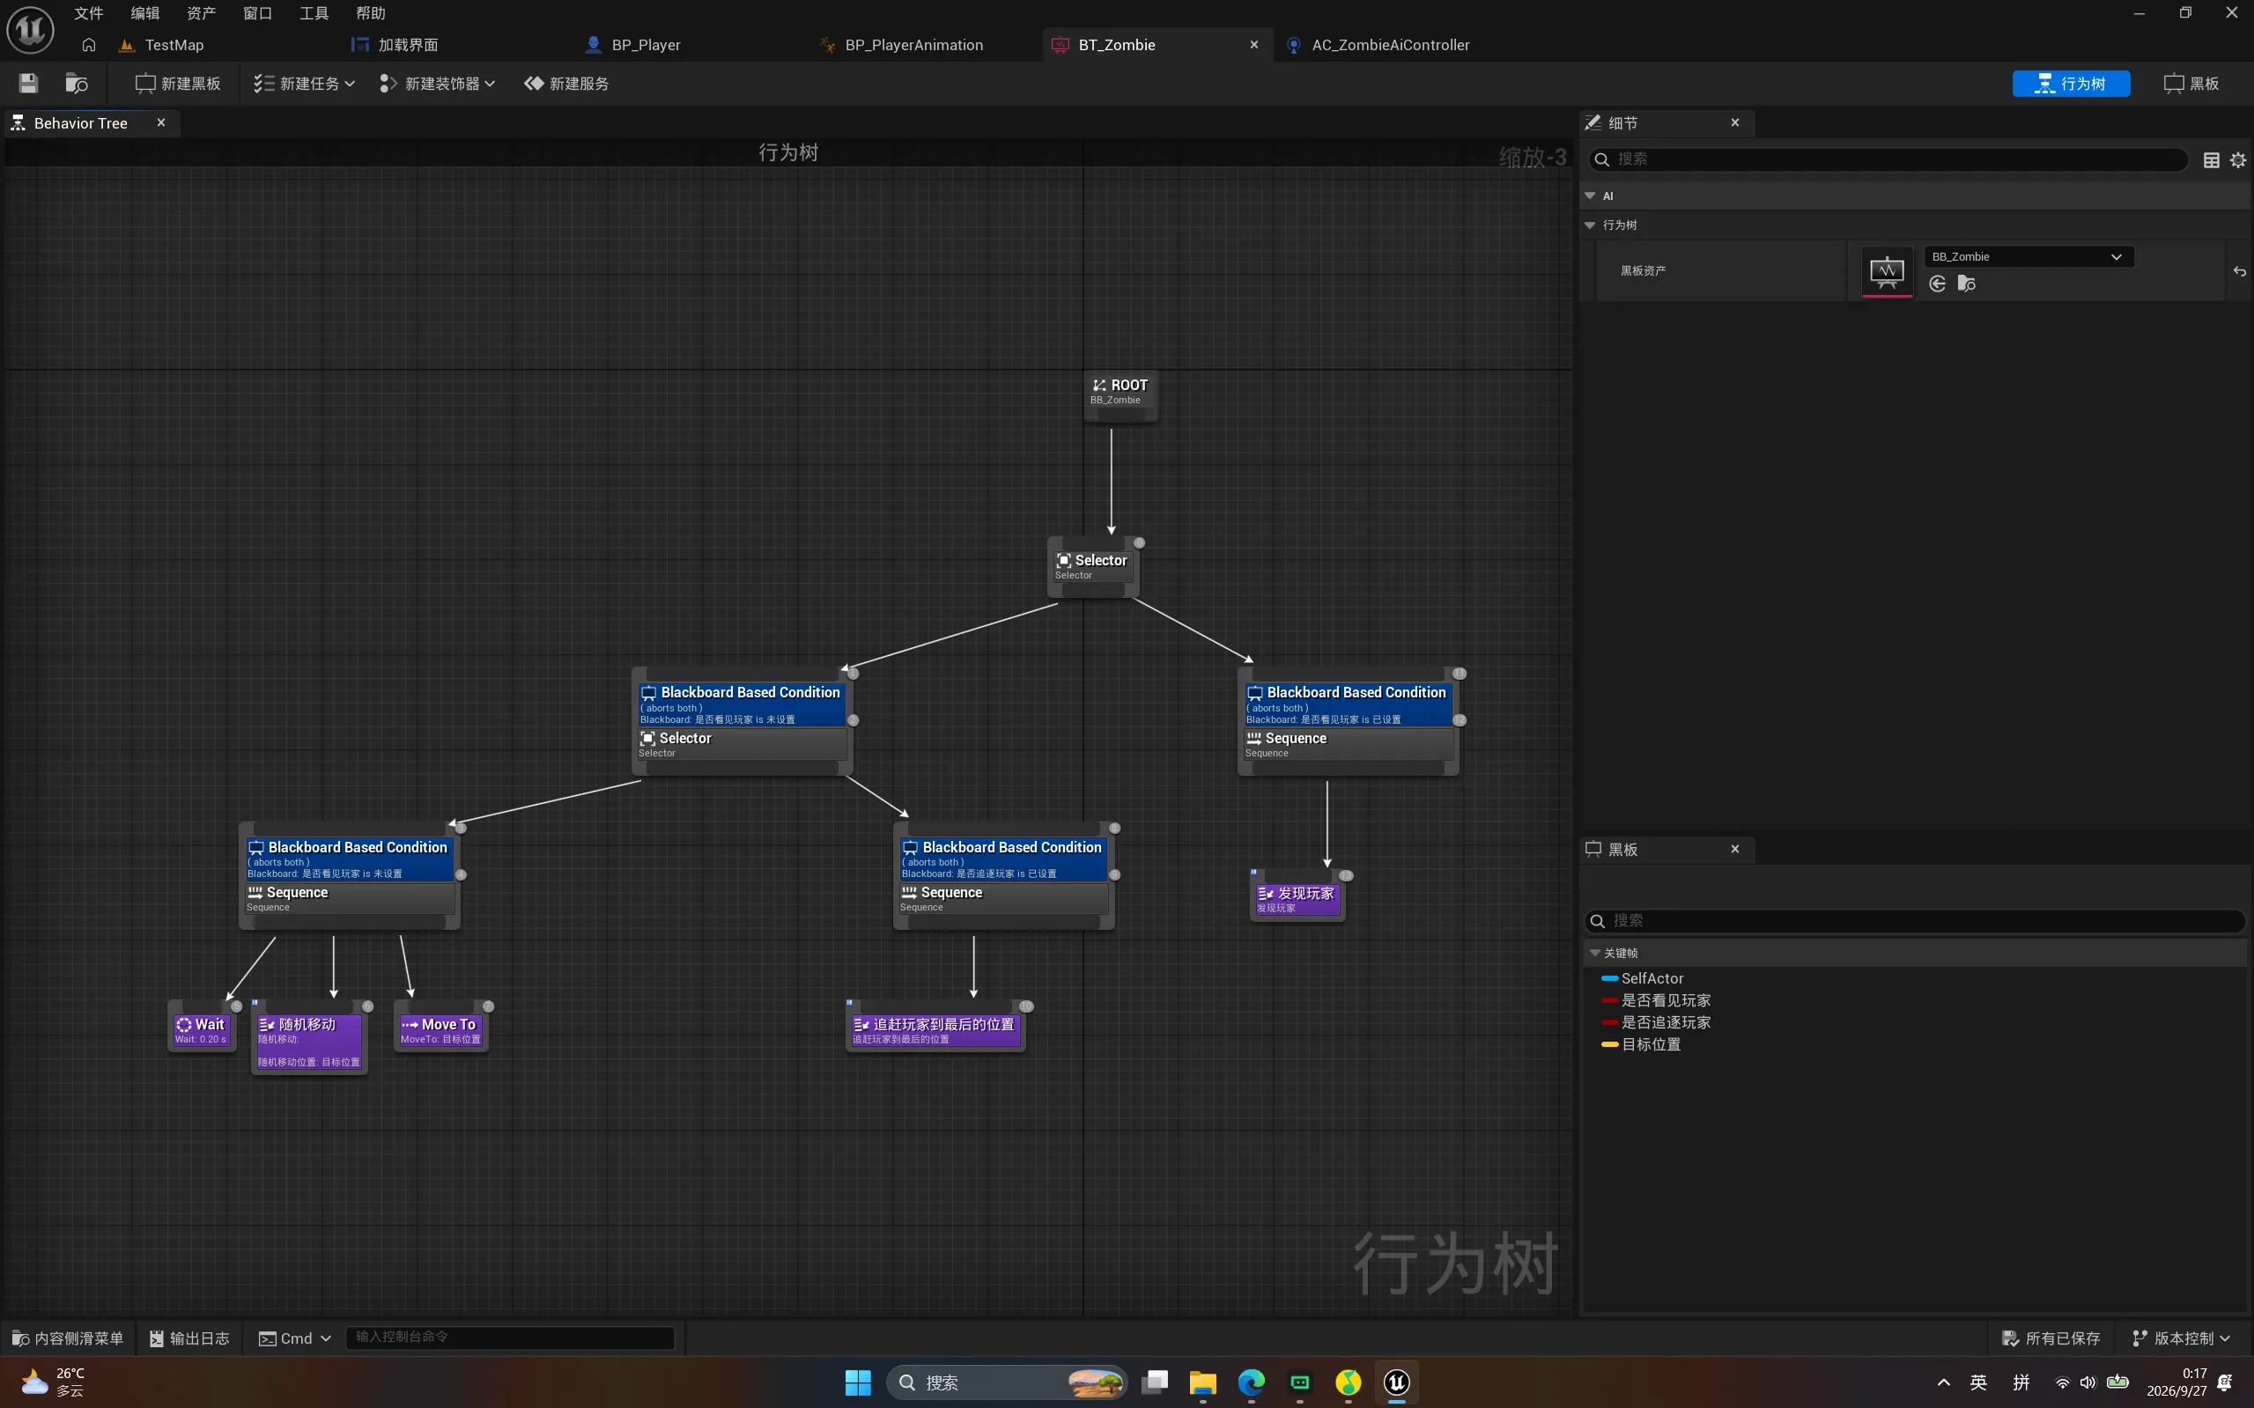Focus the 黑板 panel search field
Viewport: 2254px width, 1408px height.
click(x=1914, y=921)
